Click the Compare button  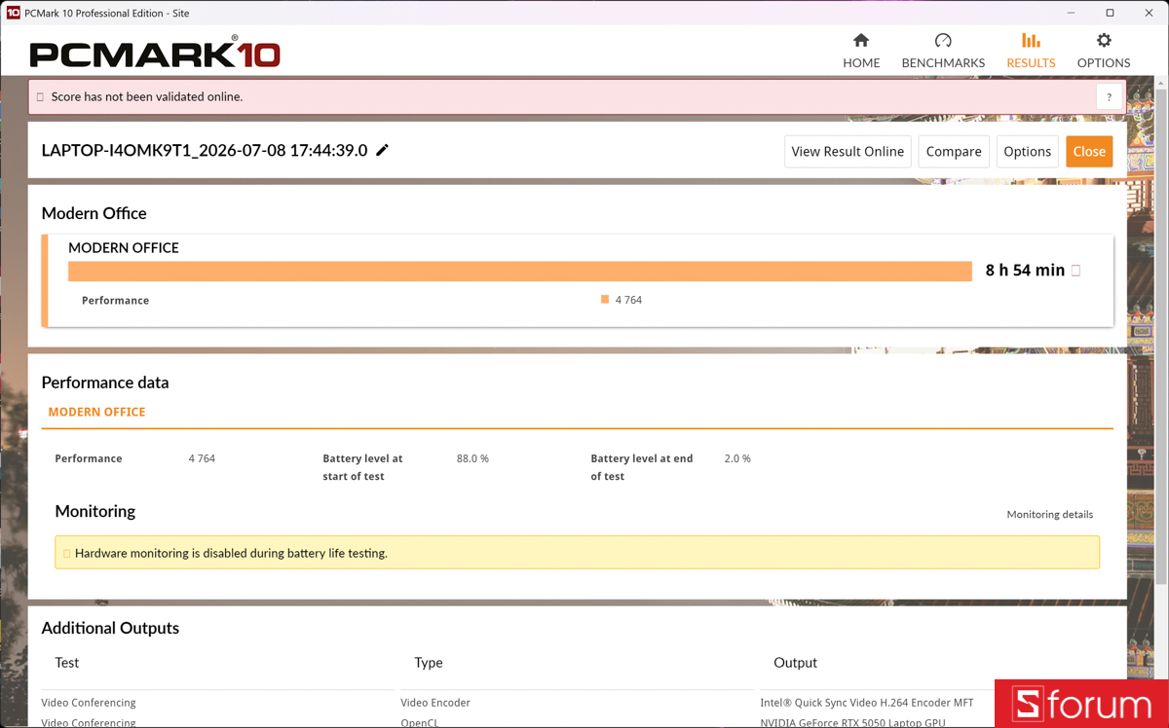pos(954,151)
